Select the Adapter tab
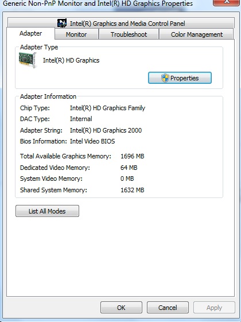Screen dimensions: 241x322 click(x=30, y=33)
